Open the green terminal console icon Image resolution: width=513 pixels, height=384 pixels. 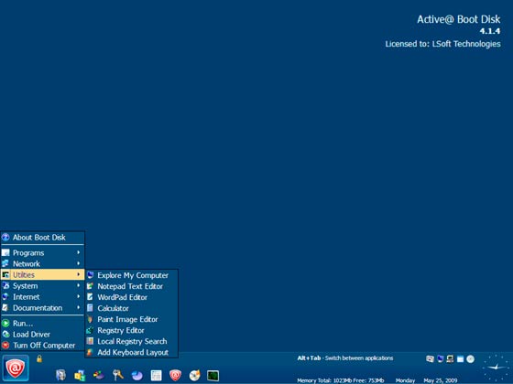click(213, 376)
